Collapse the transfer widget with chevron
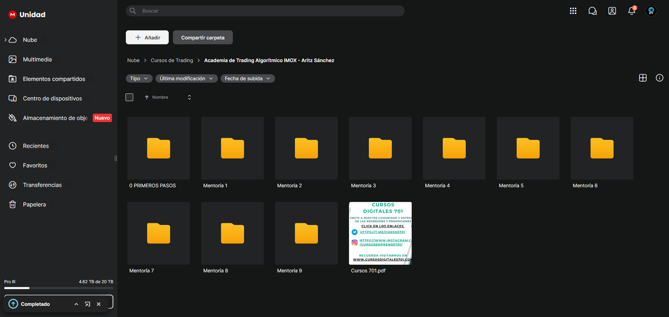The height and width of the screenshot is (317, 669). click(76, 304)
